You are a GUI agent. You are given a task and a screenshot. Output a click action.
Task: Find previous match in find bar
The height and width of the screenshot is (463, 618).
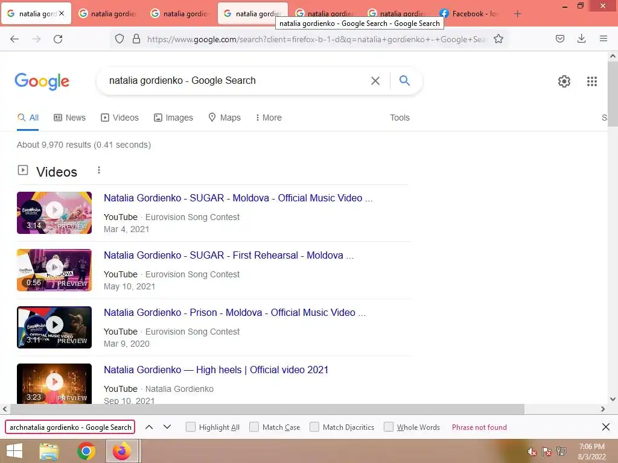click(x=149, y=427)
